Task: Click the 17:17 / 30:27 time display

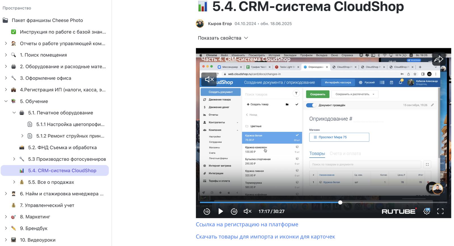Action: [x=271, y=211]
